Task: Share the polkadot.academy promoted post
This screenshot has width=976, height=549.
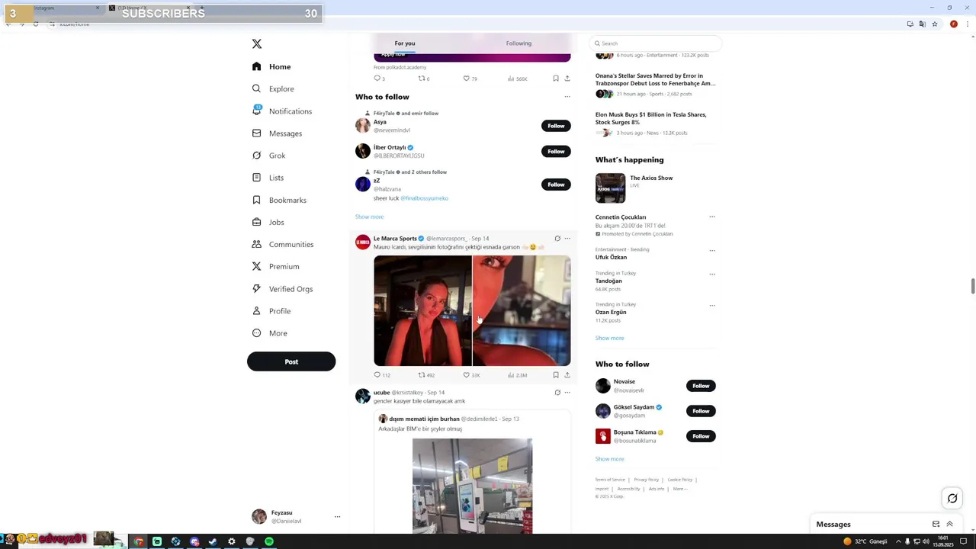Action: pyautogui.click(x=567, y=79)
